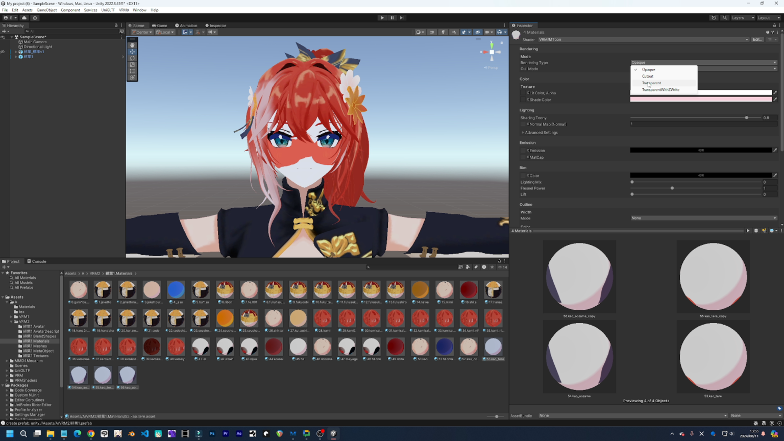Expand the Advanced Settings section
Image resolution: width=784 pixels, height=441 pixels.
541,132
